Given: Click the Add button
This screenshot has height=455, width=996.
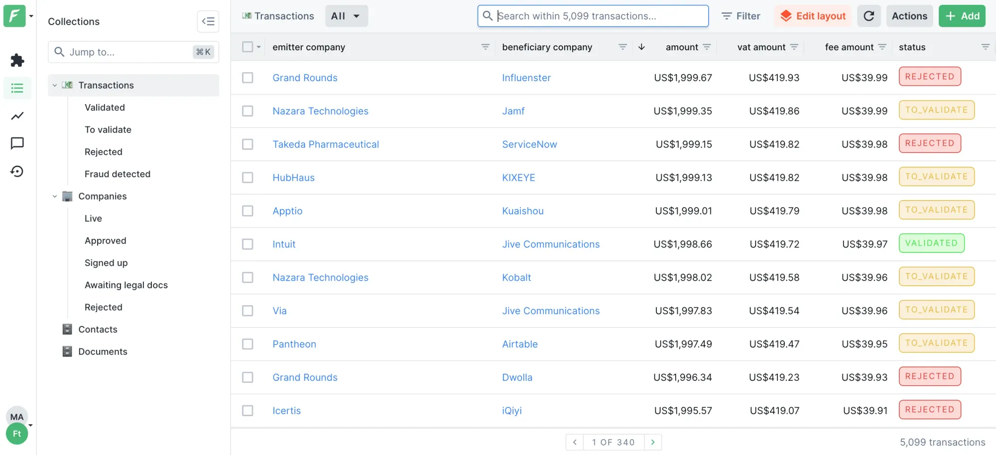Looking at the screenshot, I should coord(962,16).
